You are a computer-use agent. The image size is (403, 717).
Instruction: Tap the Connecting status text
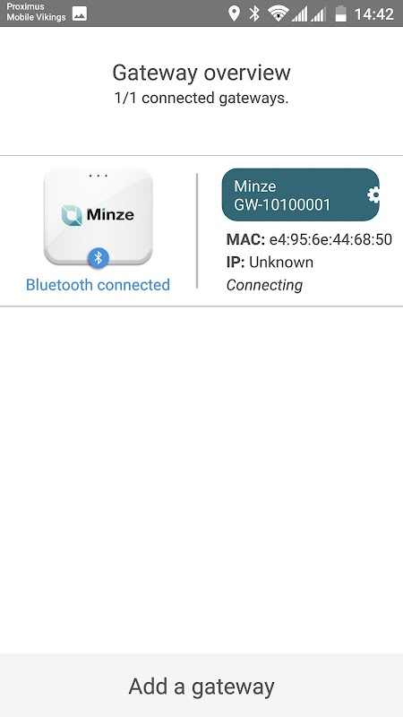[264, 285]
